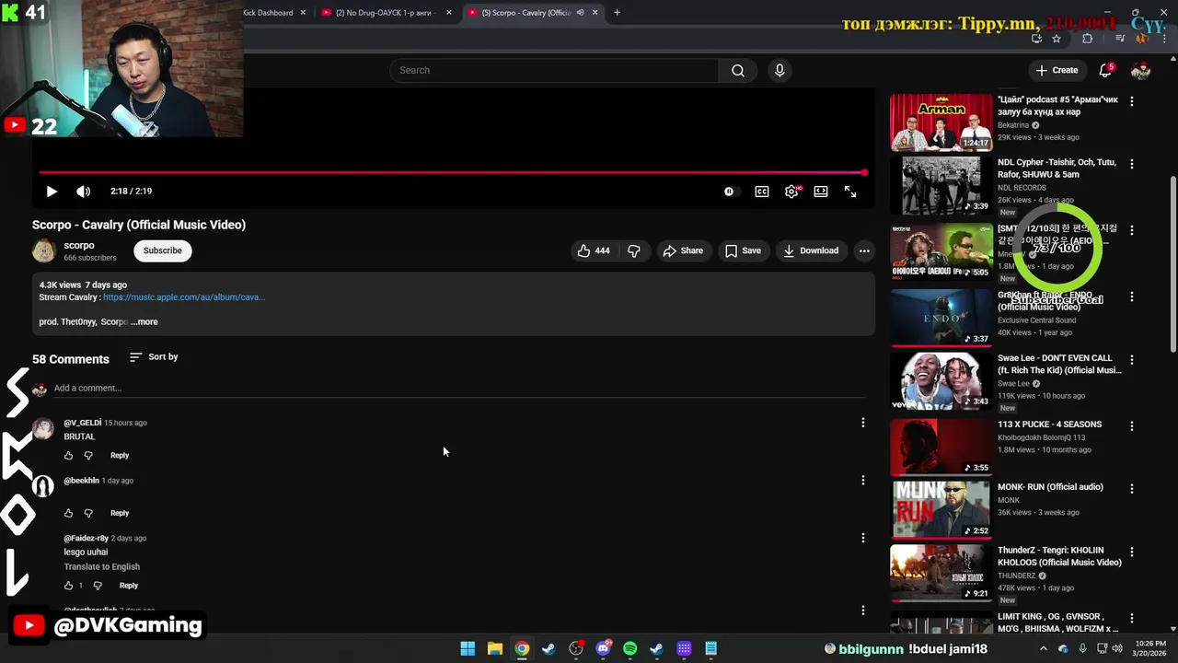Subscribe to scorpo channel
Screen dimensions: 1178x663
162,250
